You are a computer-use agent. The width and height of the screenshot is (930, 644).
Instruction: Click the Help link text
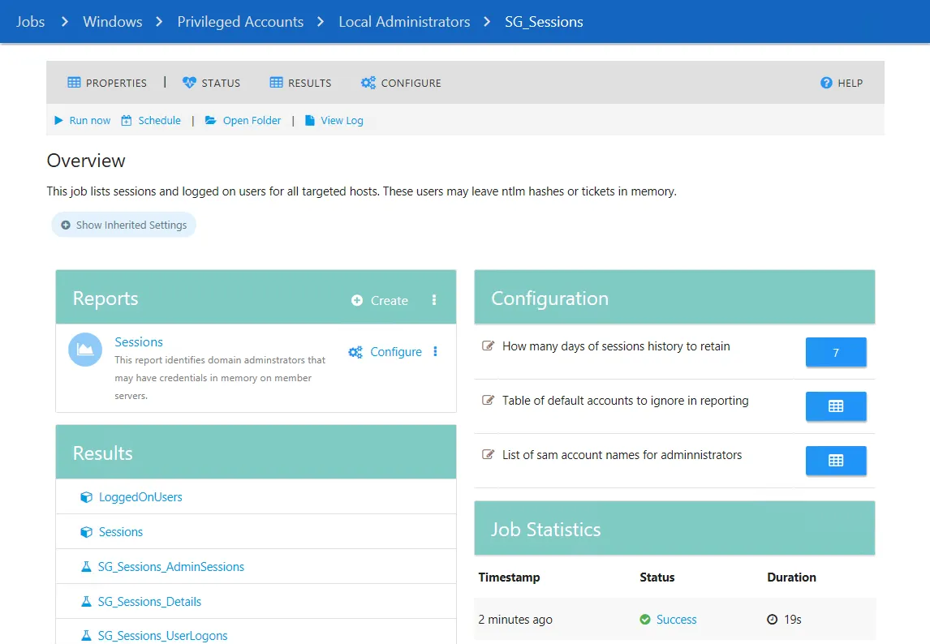point(850,83)
